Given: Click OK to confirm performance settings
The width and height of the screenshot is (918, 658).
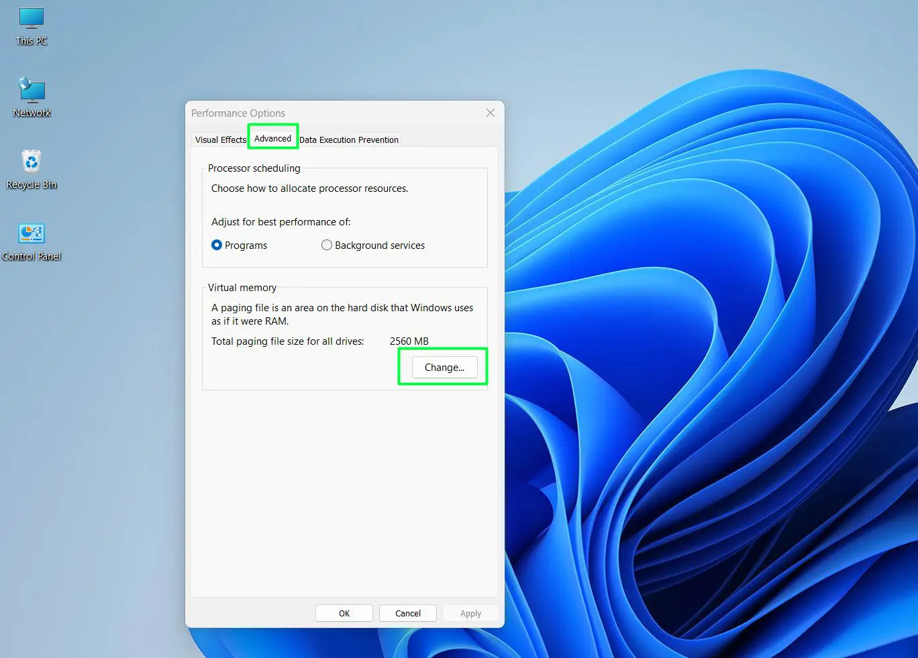Looking at the screenshot, I should 344,612.
